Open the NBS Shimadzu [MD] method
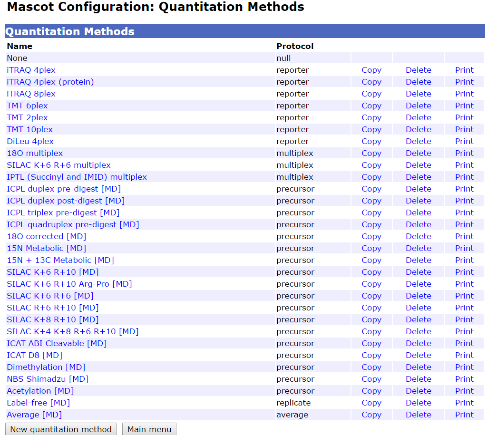 (48, 379)
